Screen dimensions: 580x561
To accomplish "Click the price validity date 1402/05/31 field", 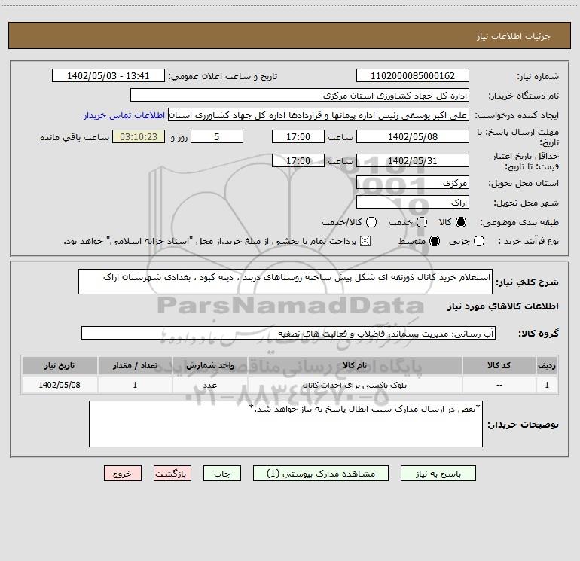I will pyautogui.click(x=413, y=161).
